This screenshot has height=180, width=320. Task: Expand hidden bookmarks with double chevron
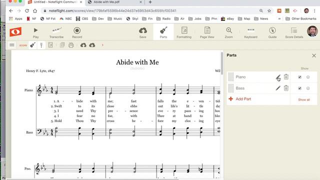click(279, 19)
